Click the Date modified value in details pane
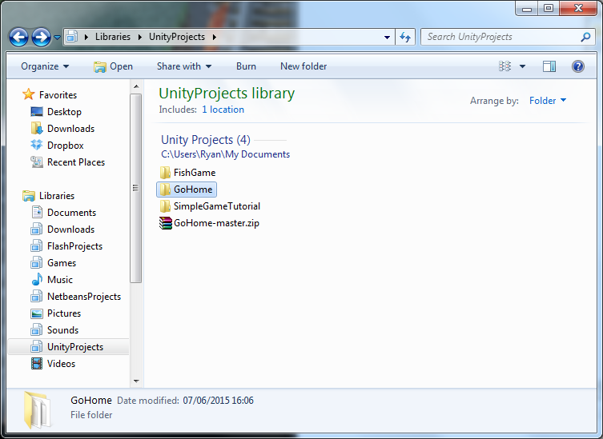 (218, 401)
